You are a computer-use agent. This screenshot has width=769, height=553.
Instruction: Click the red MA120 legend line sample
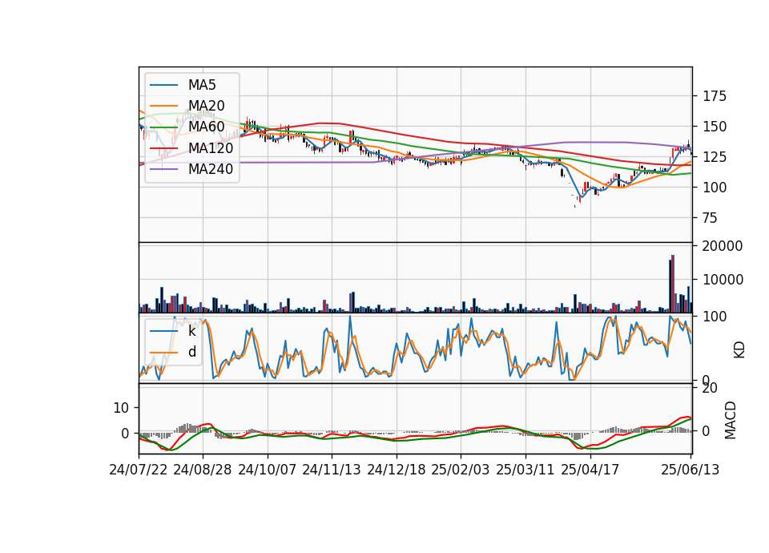(x=163, y=148)
